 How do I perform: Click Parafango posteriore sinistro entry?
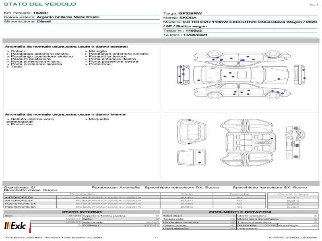(39, 56)
